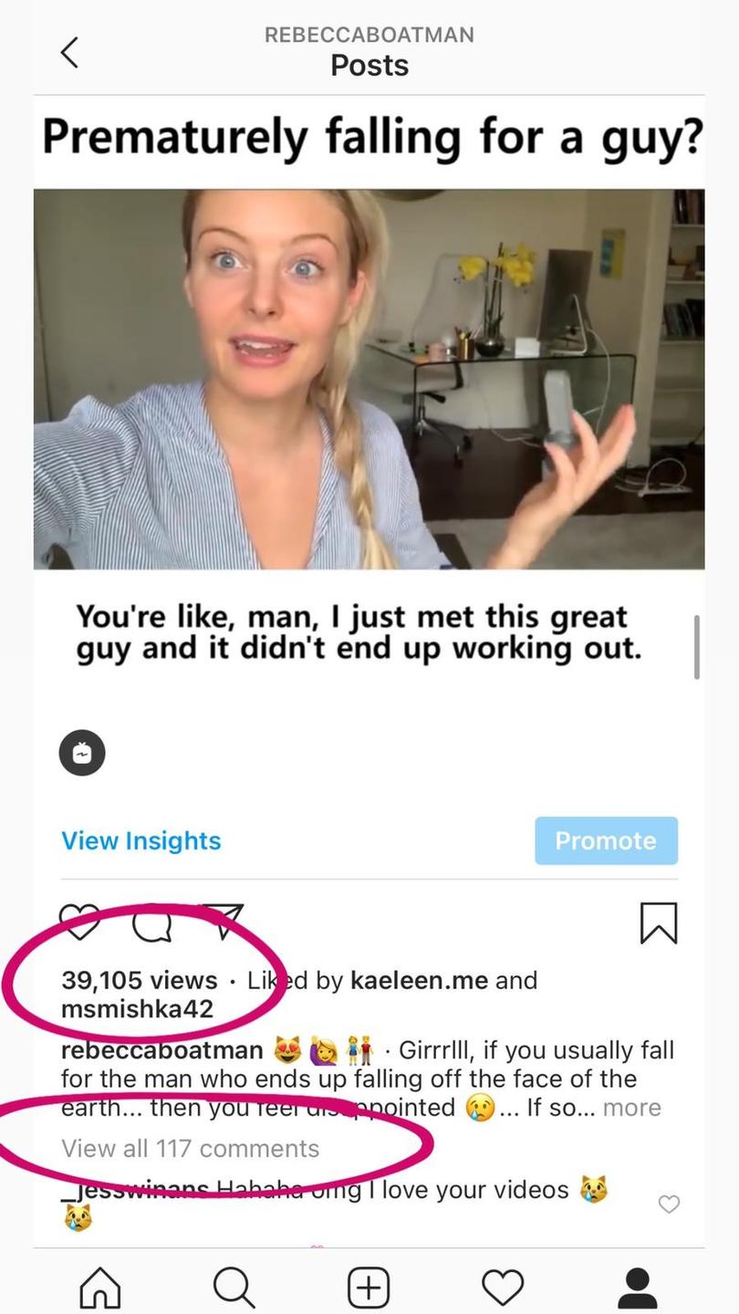Open the Search tab with magnifier
739x1314 pixels.
(234, 1288)
